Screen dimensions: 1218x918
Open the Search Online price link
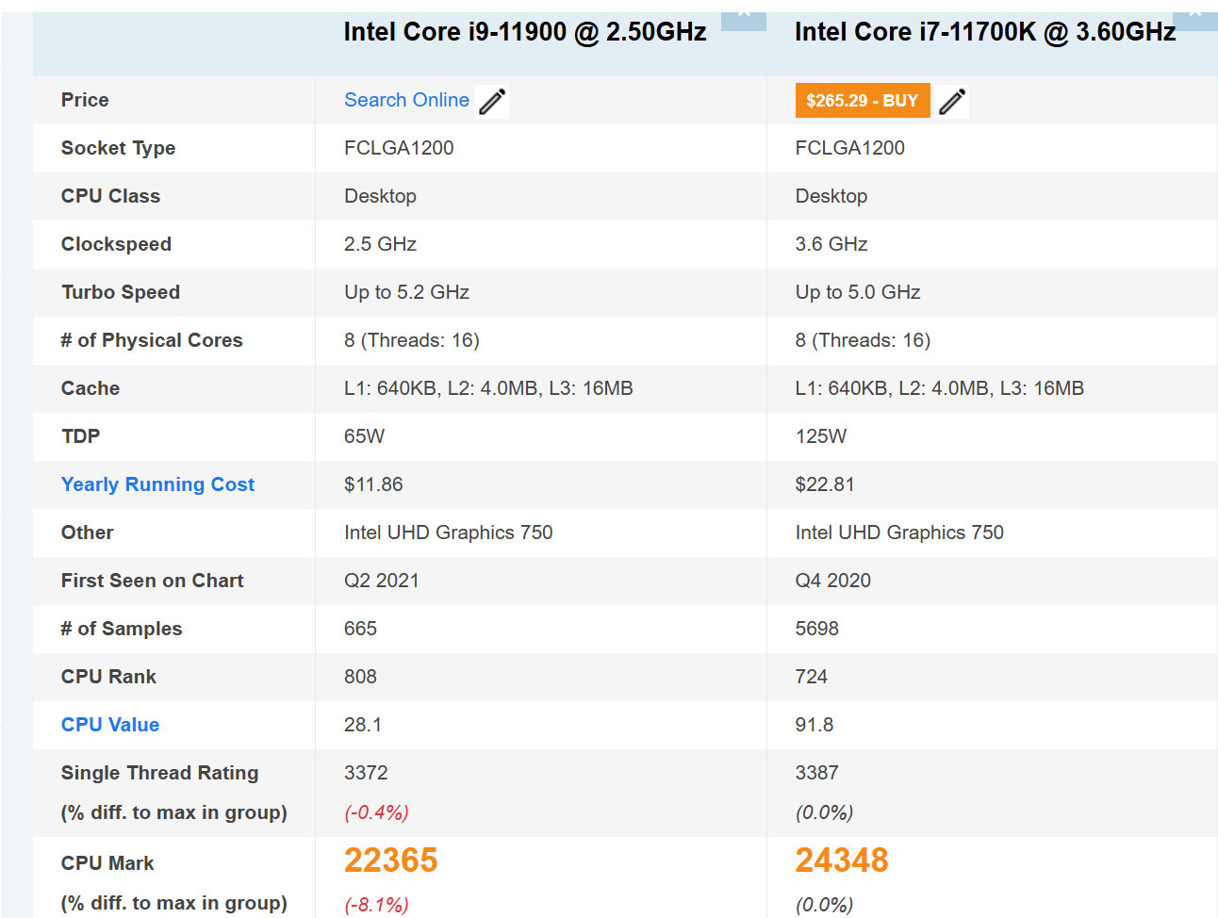[x=406, y=100]
